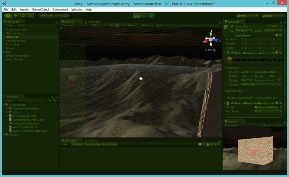Toggle scene audio speaker icon

click(x=123, y=25)
